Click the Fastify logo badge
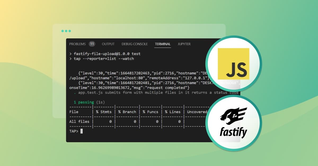Image resolution: width=318 pixels, height=166 pixels. pos(233,123)
